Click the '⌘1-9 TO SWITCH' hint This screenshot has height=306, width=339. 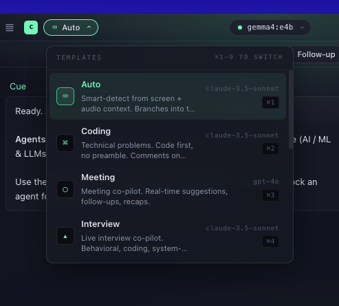pos(248,57)
